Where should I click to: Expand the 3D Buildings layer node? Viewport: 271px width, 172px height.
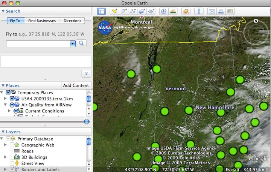click(5, 157)
